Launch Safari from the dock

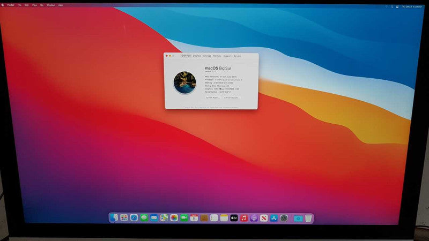pyautogui.click(x=134, y=217)
